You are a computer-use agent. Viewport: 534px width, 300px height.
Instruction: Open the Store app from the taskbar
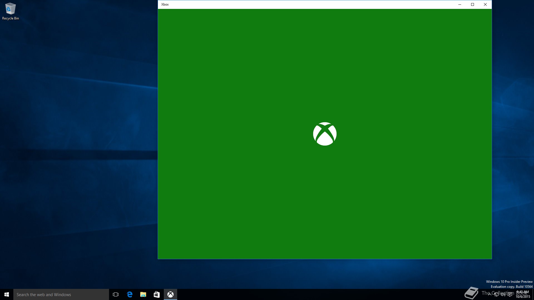tap(157, 294)
